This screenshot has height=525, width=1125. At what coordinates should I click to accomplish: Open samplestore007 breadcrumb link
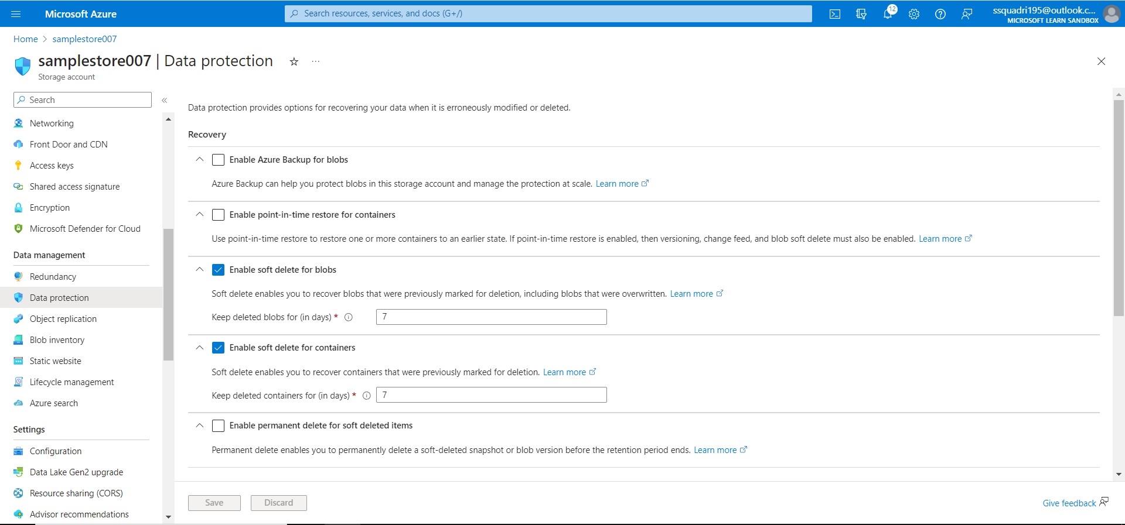coord(84,39)
